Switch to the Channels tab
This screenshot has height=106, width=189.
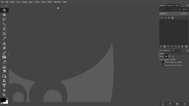170,5
